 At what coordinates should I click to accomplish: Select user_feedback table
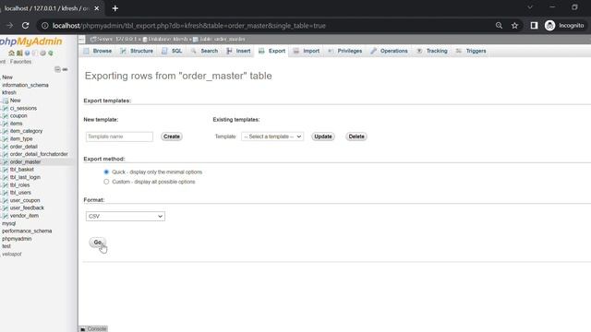point(27,207)
